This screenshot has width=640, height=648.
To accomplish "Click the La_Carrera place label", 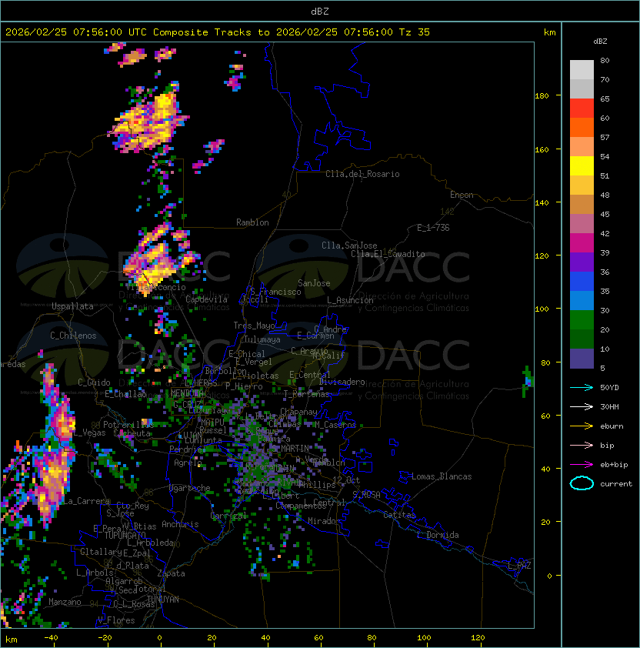I will (86, 501).
